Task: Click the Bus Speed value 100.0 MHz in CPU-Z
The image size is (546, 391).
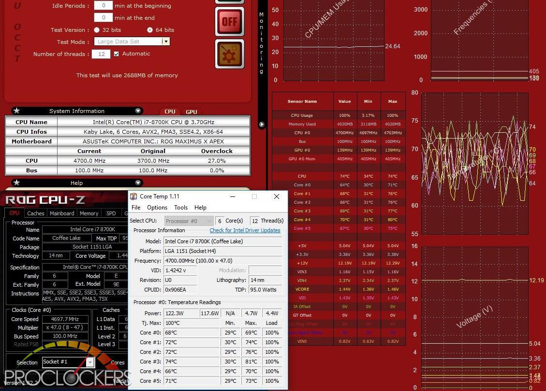Action: coord(65,336)
